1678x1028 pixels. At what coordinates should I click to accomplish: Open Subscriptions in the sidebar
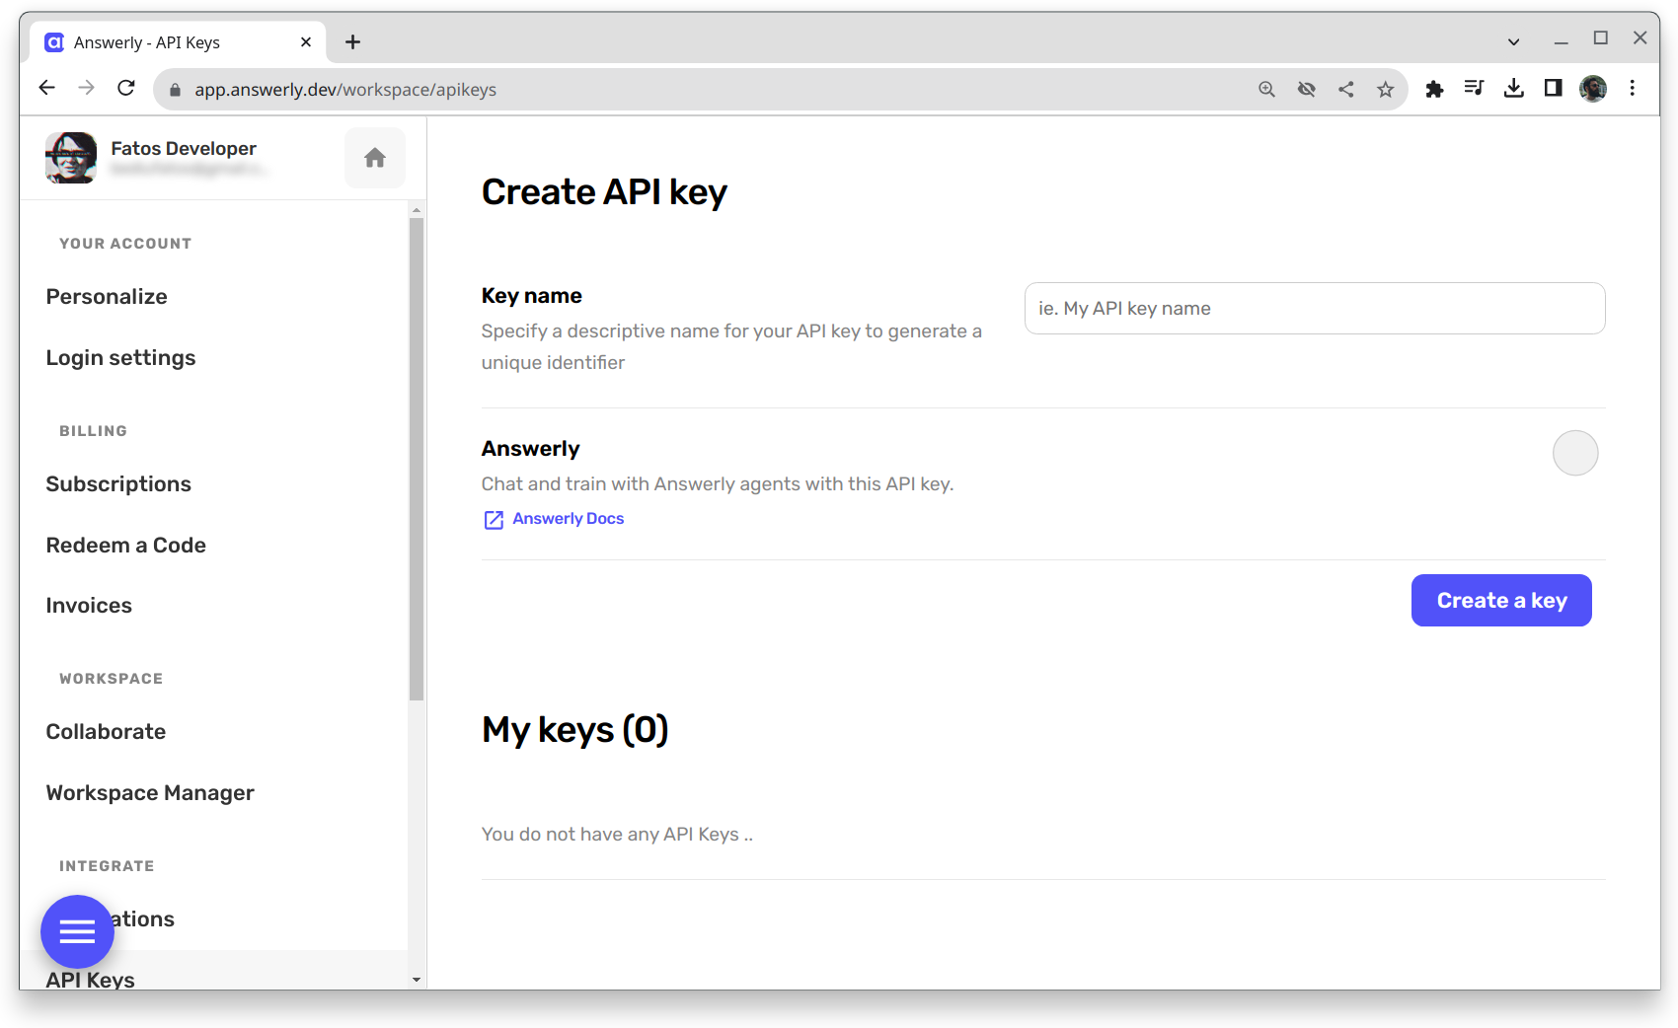[x=118, y=484]
